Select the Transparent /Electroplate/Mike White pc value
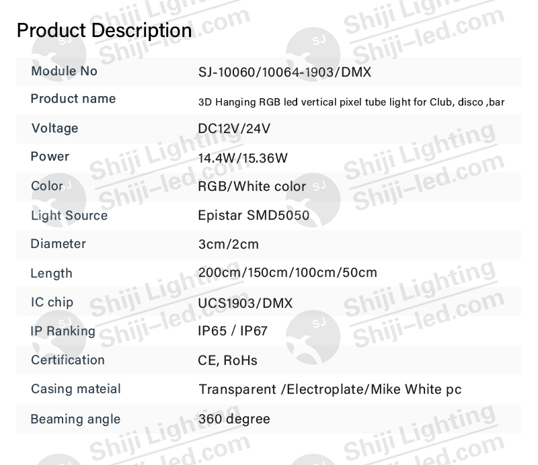 pyautogui.click(x=330, y=390)
